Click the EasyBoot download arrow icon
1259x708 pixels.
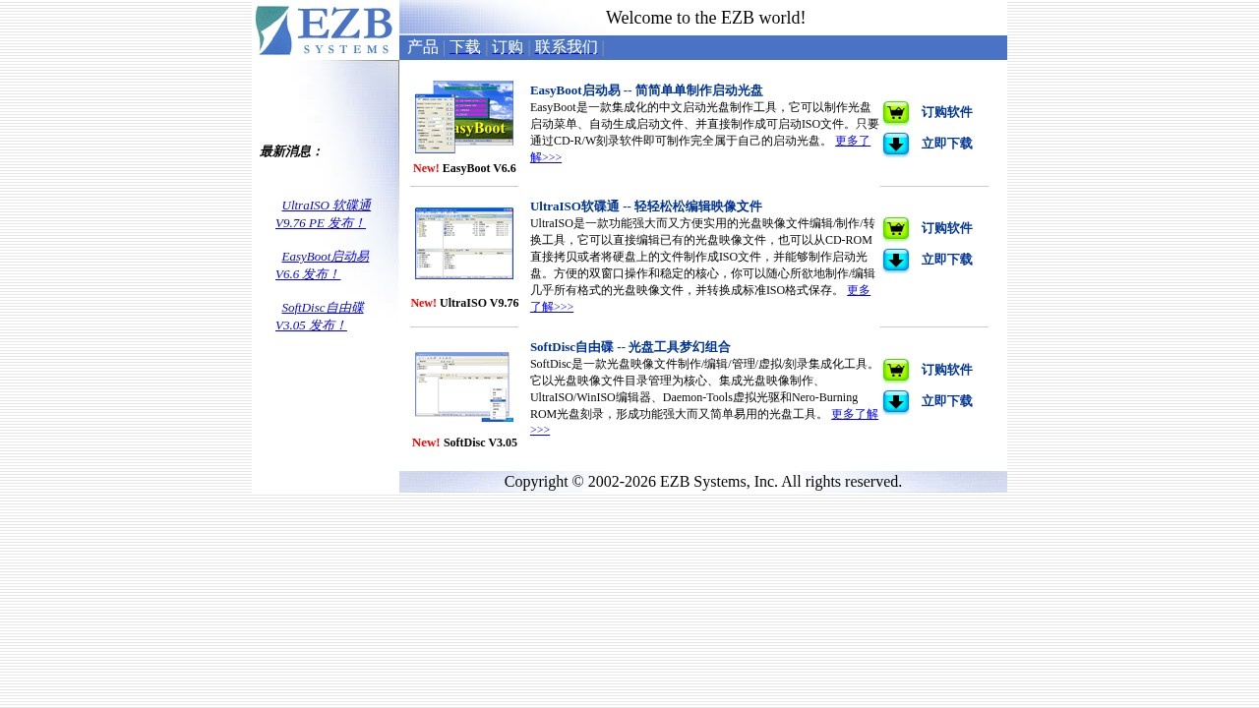(896, 145)
